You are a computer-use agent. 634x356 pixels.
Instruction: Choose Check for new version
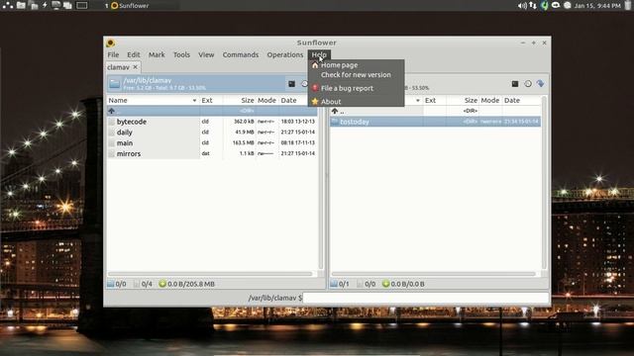pyautogui.click(x=356, y=75)
